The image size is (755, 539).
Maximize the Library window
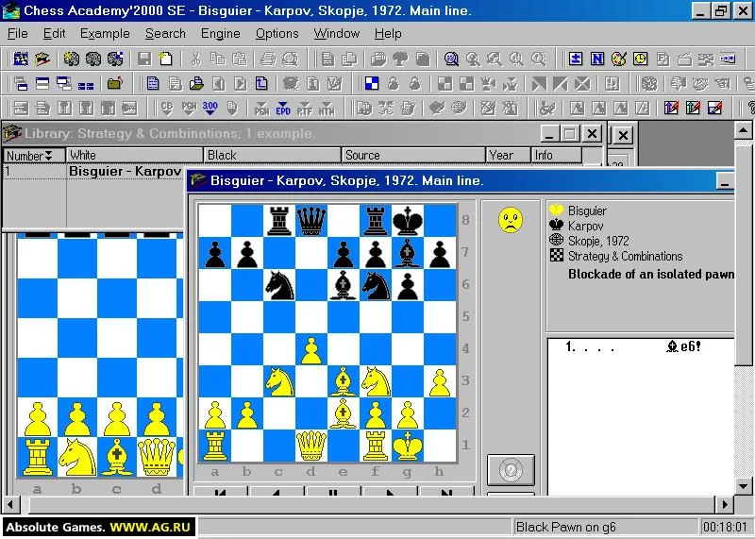[x=570, y=134]
